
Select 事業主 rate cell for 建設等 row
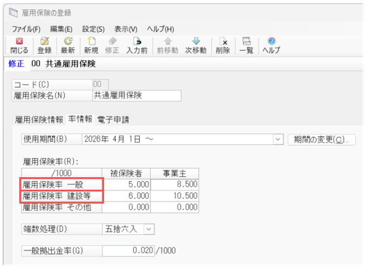click(174, 196)
